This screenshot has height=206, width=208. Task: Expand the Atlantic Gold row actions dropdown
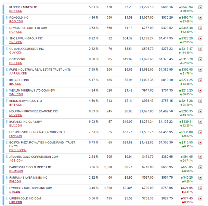click(x=200, y=157)
